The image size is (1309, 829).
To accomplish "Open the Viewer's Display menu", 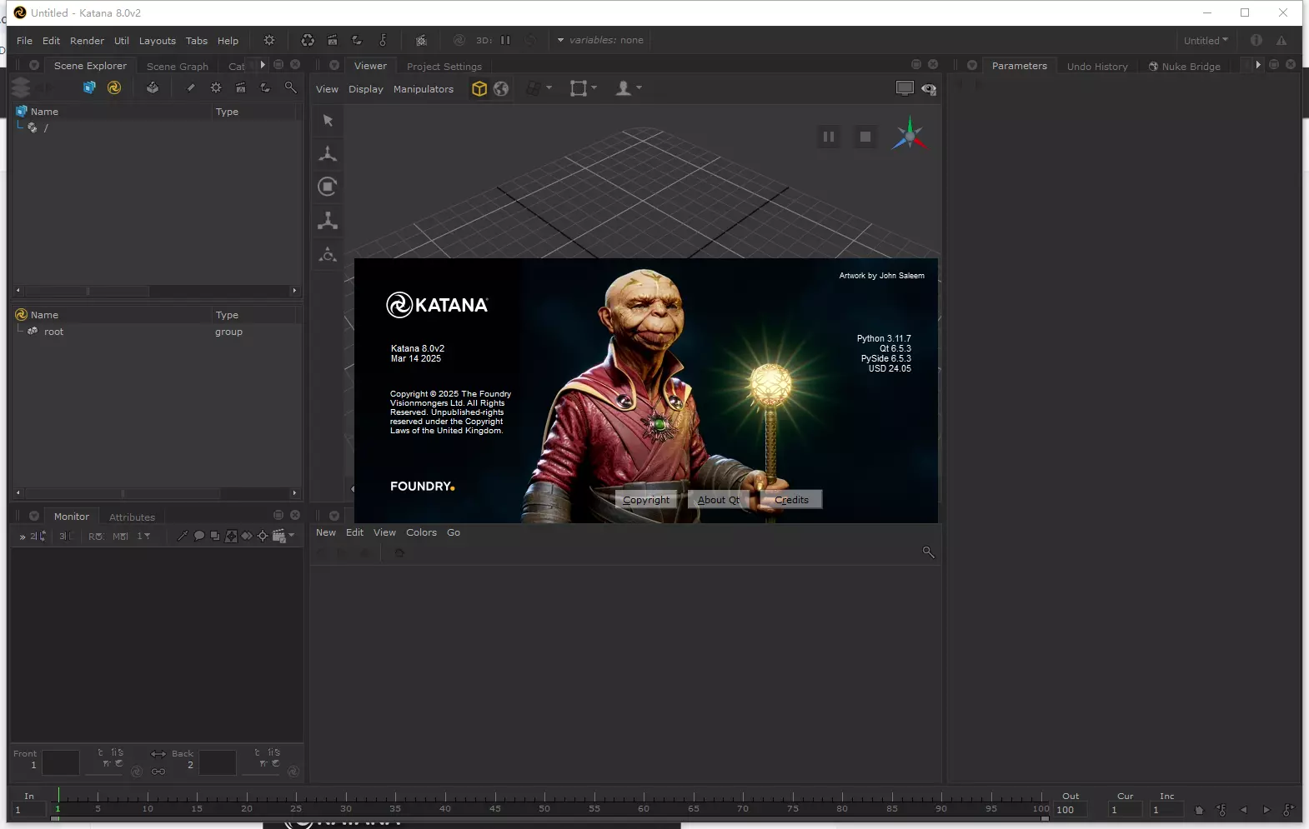I will [365, 89].
